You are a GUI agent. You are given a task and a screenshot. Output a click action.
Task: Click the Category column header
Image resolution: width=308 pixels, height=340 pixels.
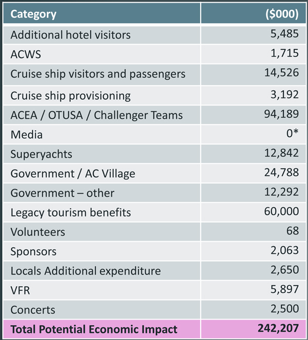33,14
